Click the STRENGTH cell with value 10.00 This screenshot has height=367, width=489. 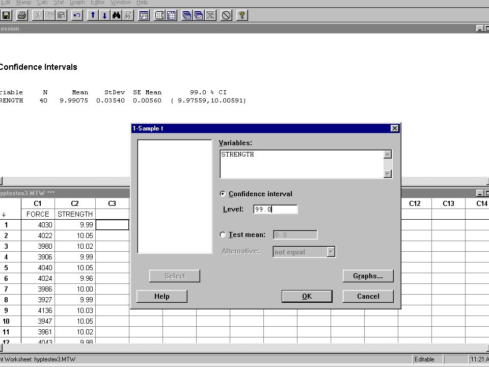click(x=75, y=289)
